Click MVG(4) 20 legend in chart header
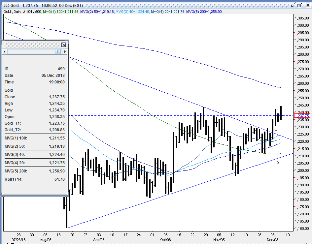 pyautogui.click(x=168, y=12)
